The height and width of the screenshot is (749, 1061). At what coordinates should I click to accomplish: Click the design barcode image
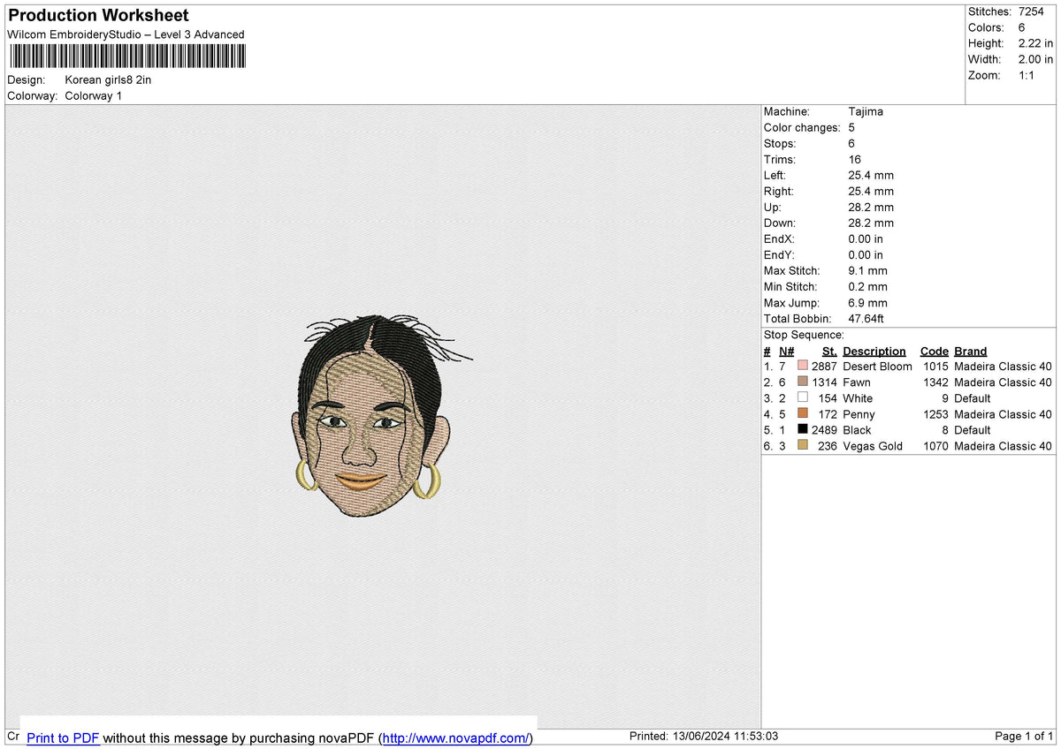point(128,57)
